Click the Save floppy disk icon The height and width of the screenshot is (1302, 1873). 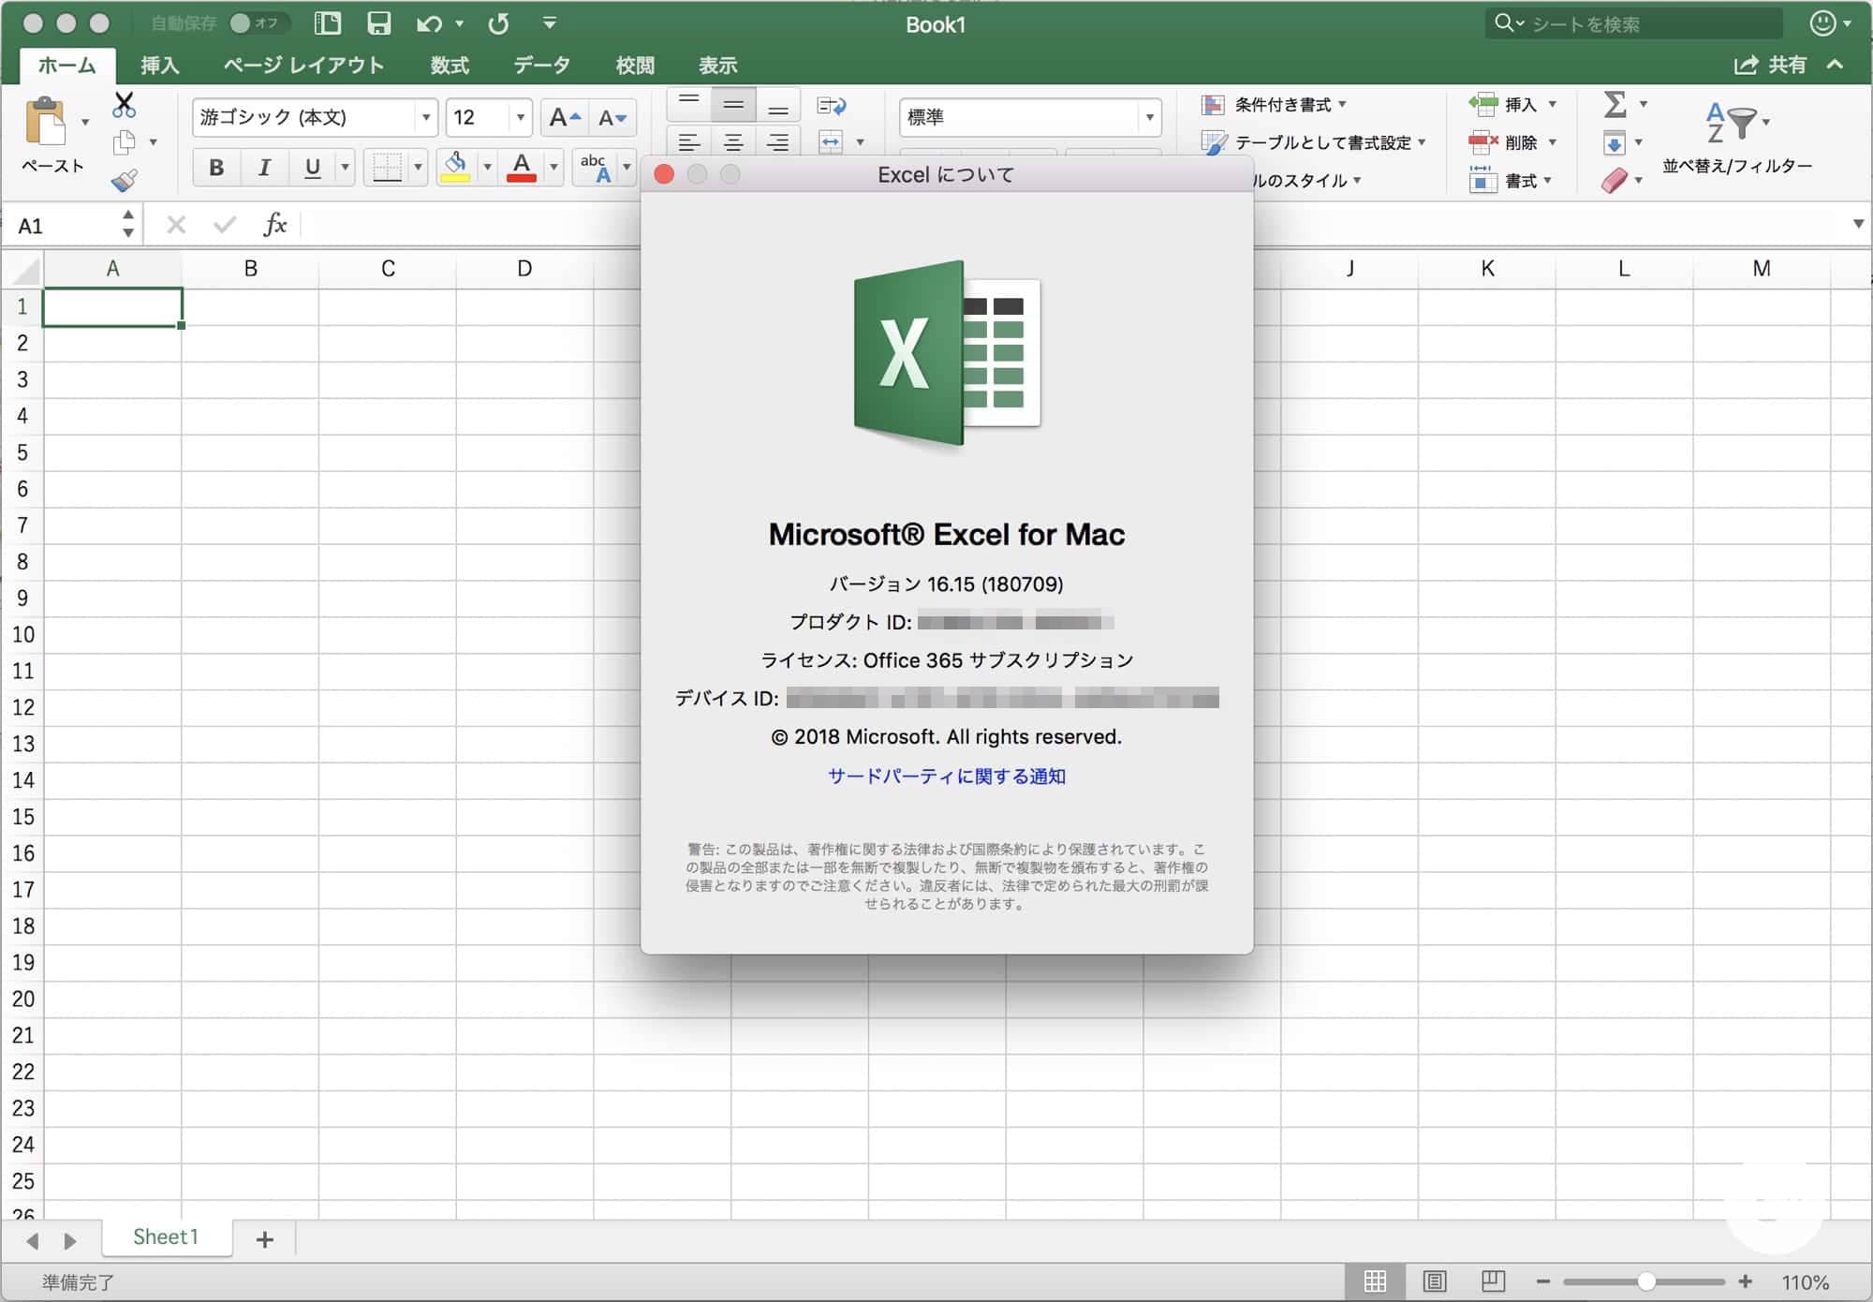[378, 23]
